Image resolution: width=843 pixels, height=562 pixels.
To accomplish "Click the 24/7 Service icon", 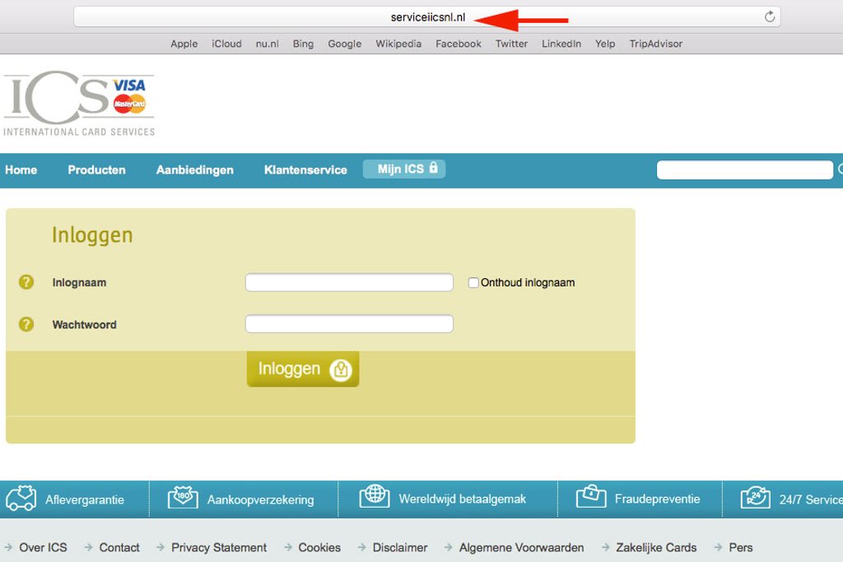I will (x=755, y=498).
